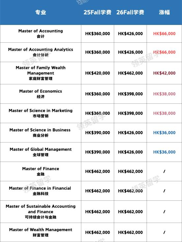Image resolution: width=182 pixels, height=242 pixels.
Task: Select the 25Fall学费 column header
Action: coord(97,12)
